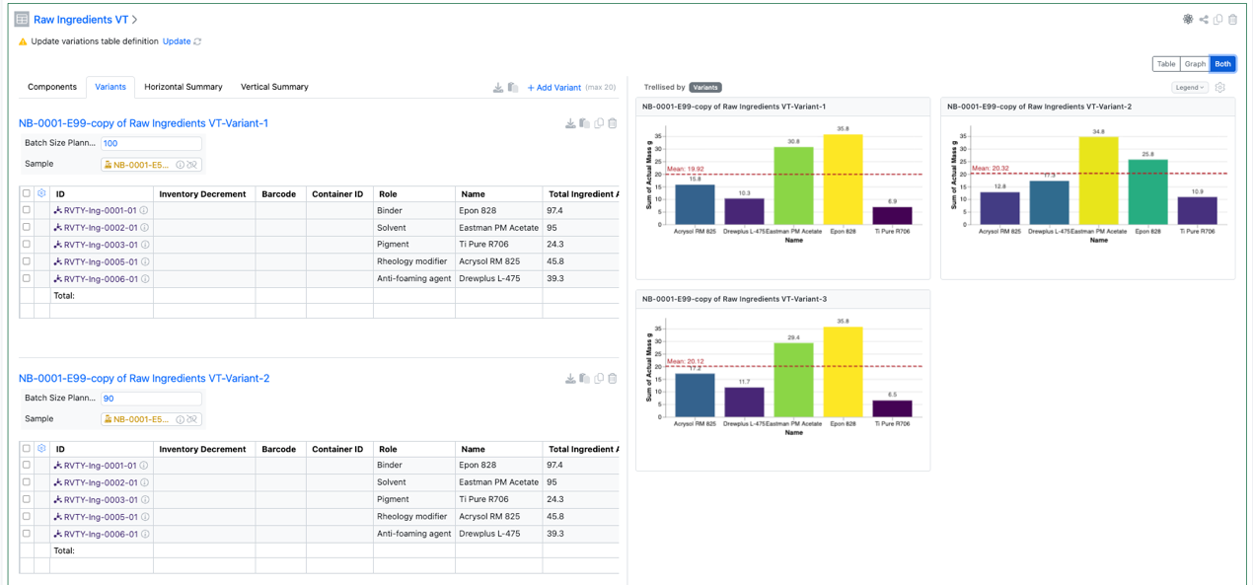Click the trash icon in top-right toolbar
Screen dimensions: 1253x585
click(1232, 20)
